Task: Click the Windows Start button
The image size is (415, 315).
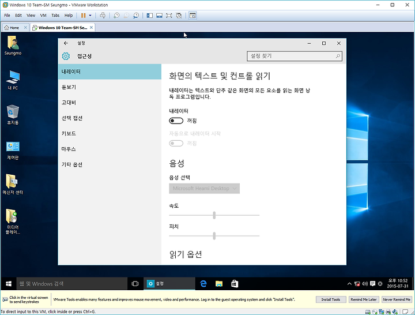Action: click(9, 284)
